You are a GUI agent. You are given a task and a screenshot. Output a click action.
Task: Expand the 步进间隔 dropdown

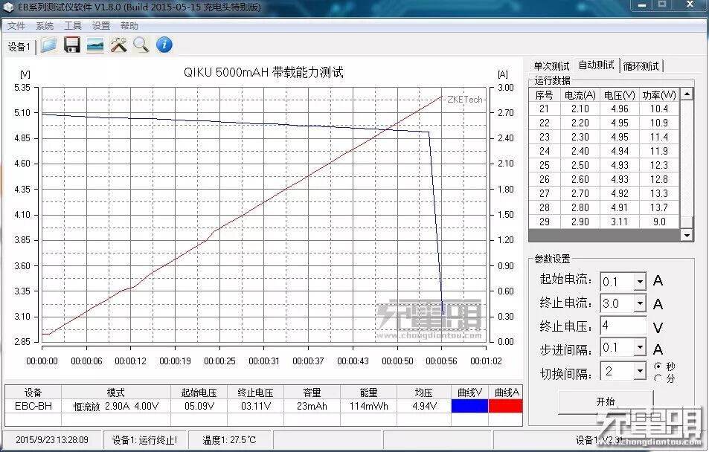[x=639, y=348]
